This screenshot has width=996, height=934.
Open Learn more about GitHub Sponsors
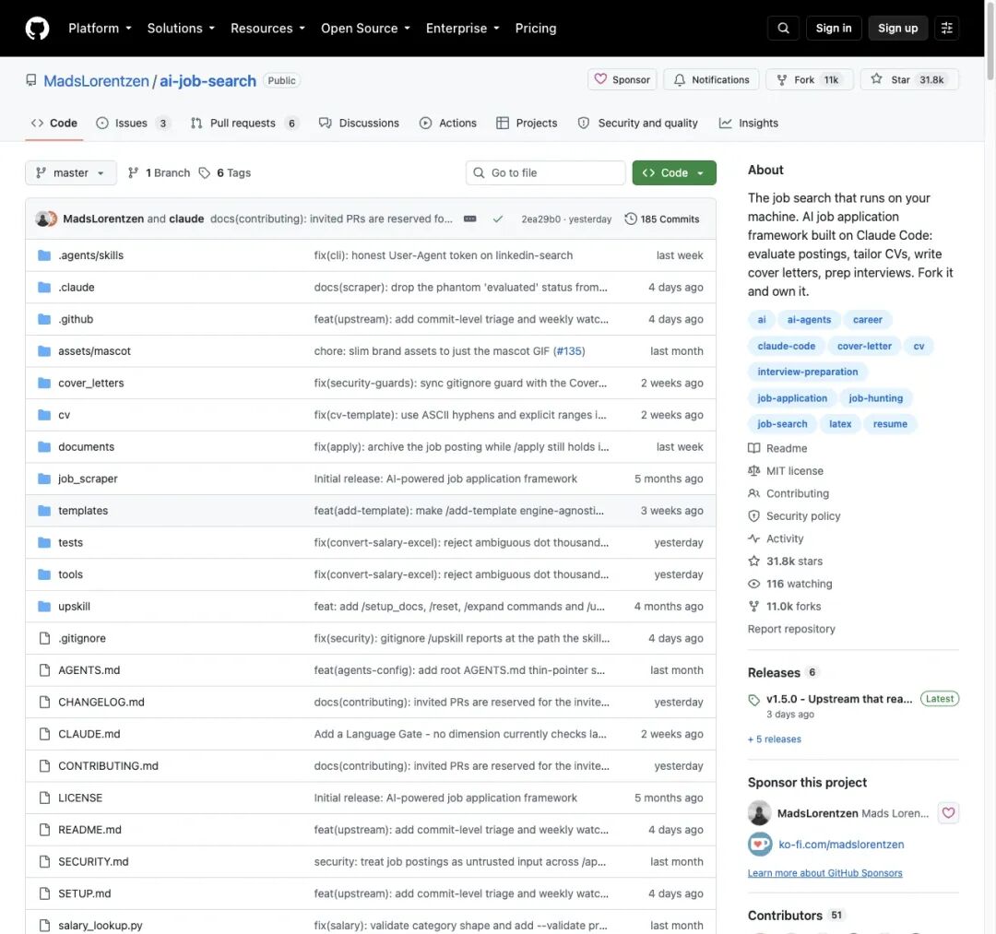[x=824, y=873]
